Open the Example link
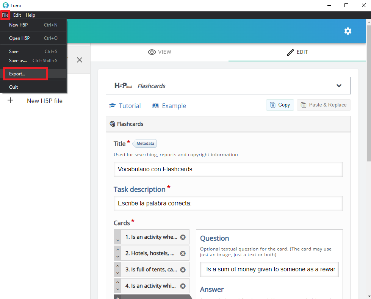 pyautogui.click(x=169, y=106)
